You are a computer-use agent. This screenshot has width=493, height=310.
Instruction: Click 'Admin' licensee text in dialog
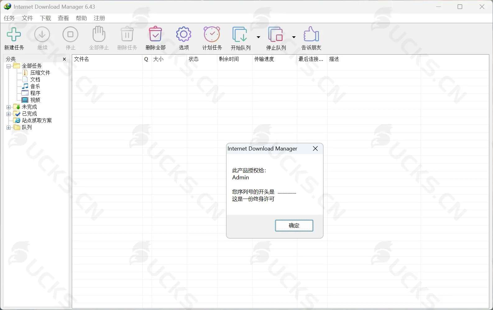click(241, 177)
